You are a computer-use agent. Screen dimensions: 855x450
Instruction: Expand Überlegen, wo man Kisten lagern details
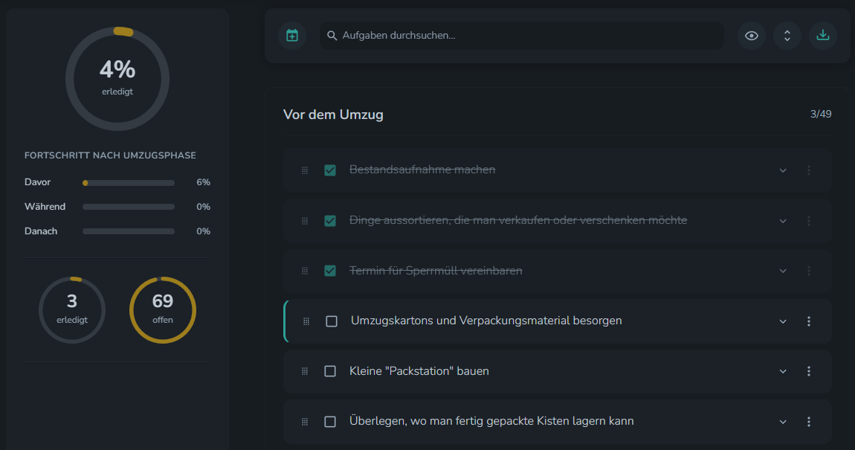click(782, 422)
